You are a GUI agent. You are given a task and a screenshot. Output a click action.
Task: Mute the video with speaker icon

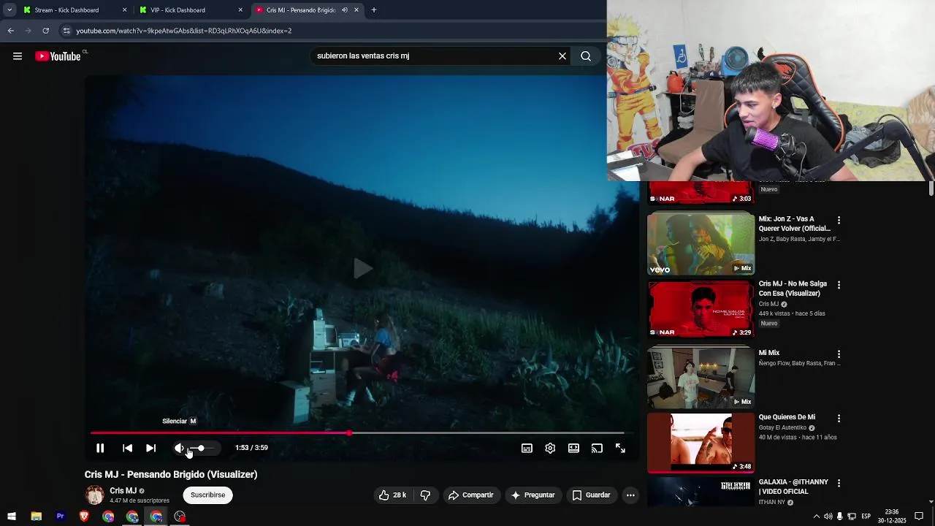[x=179, y=448]
